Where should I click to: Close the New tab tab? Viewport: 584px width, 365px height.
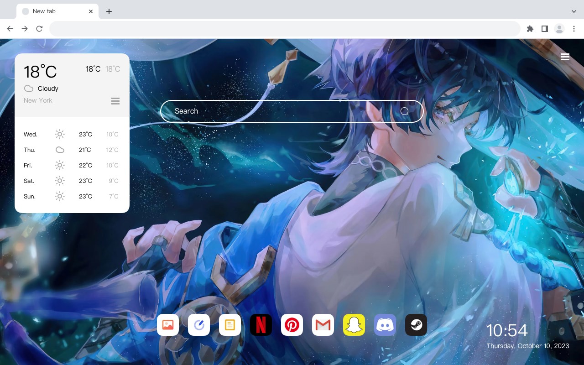point(91,11)
